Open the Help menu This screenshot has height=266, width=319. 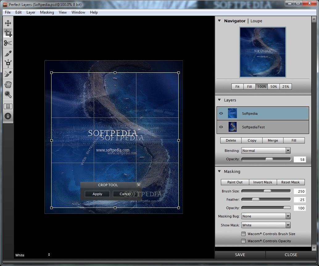coord(94,12)
